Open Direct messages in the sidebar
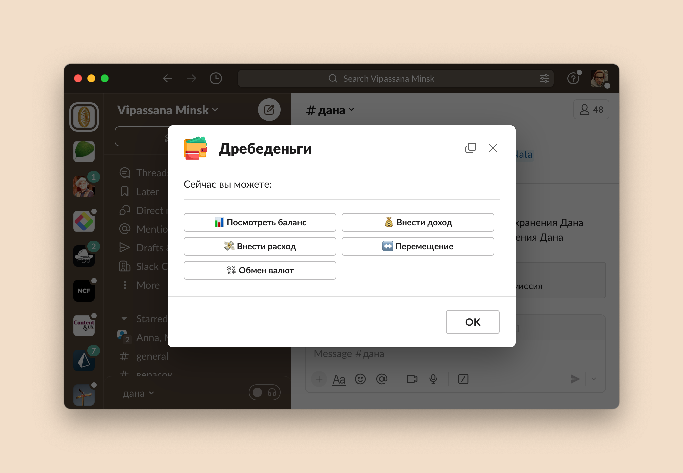Viewport: 683px width, 473px height. click(x=144, y=210)
